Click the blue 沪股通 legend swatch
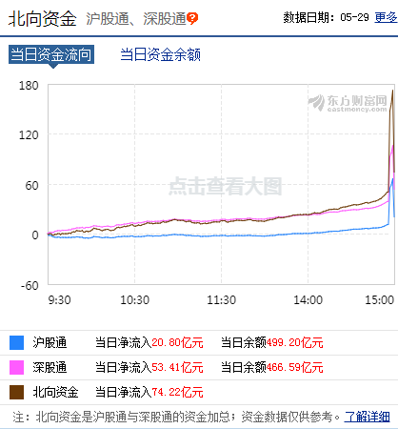The image size is (398, 429). click(x=16, y=342)
